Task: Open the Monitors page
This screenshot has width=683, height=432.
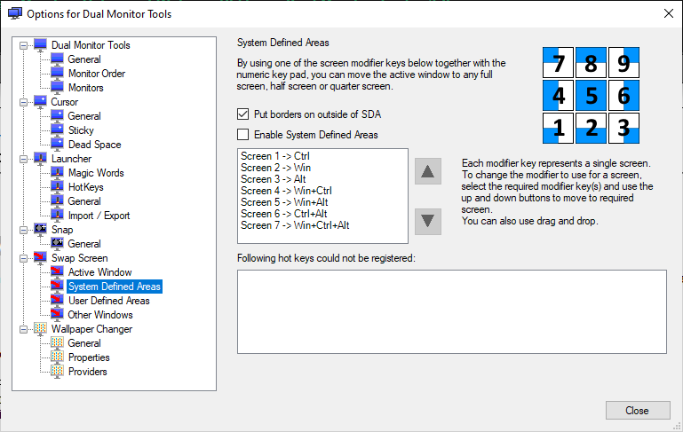Action: 86,88
